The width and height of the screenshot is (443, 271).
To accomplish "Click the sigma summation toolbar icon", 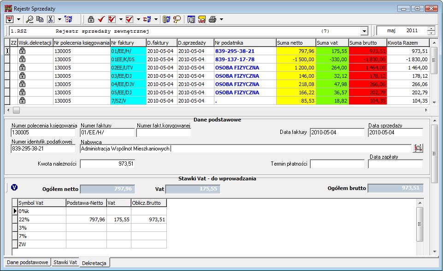I will tap(147, 19).
